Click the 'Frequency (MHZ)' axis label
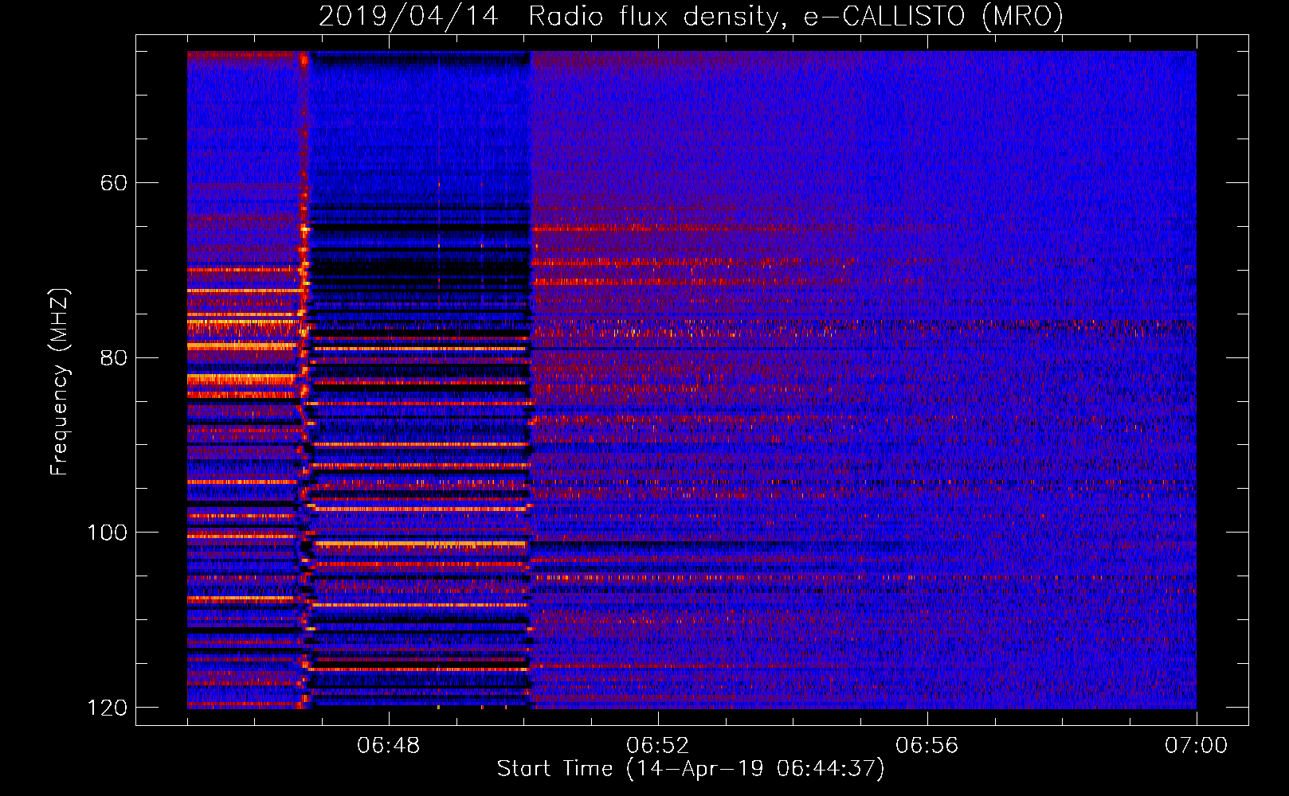1289x796 pixels. point(60,382)
